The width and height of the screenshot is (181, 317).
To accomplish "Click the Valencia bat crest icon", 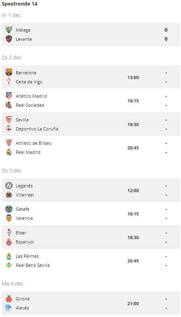I will point(9,218).
